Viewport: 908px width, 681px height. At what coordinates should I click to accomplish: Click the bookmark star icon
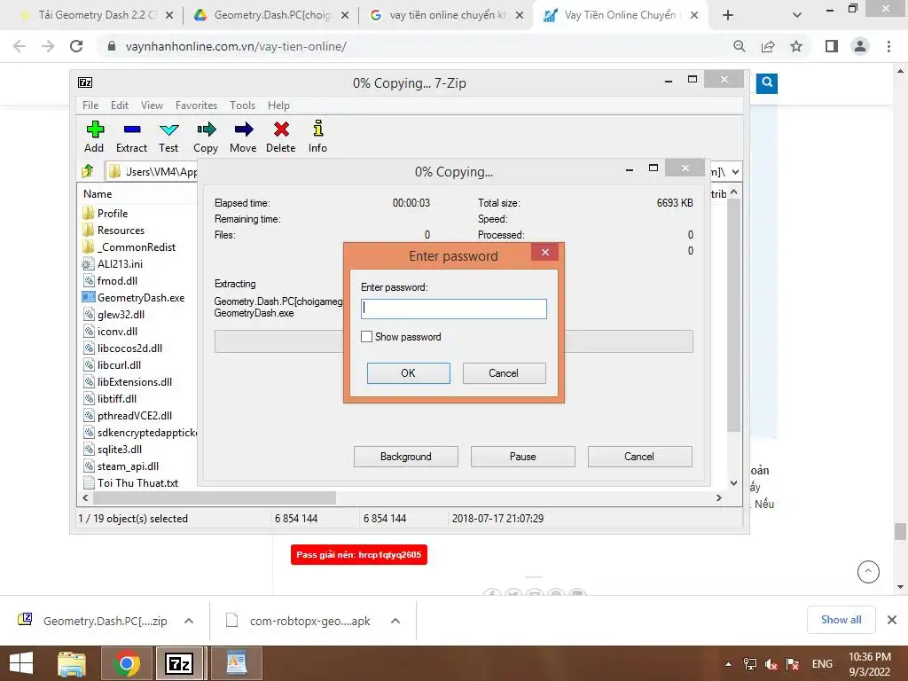(796, 46)
